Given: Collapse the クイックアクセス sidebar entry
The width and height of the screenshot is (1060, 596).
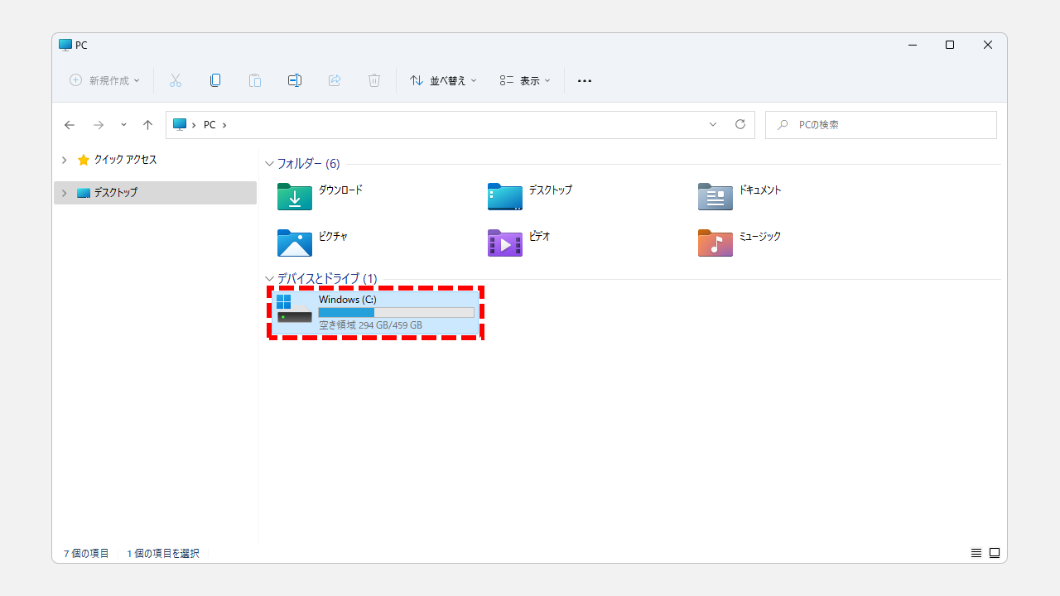Looking at the screenshot, I should [x=64, y=159].
